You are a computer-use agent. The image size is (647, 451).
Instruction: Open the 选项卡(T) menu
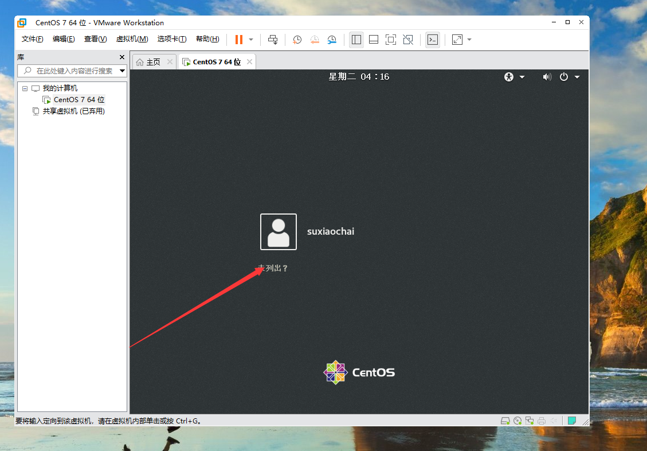(x=172, y=39)
